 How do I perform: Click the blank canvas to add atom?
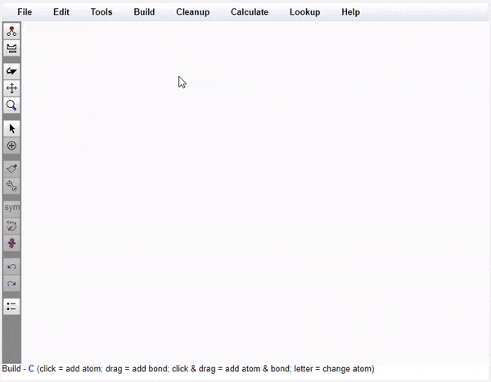254,196
